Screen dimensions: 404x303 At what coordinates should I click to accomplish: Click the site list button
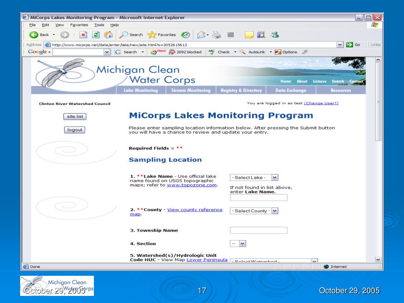coord(75,116)
